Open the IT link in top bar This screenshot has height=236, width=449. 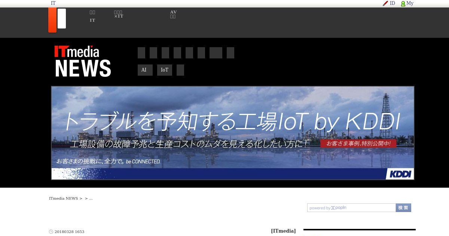coord(53,3)
